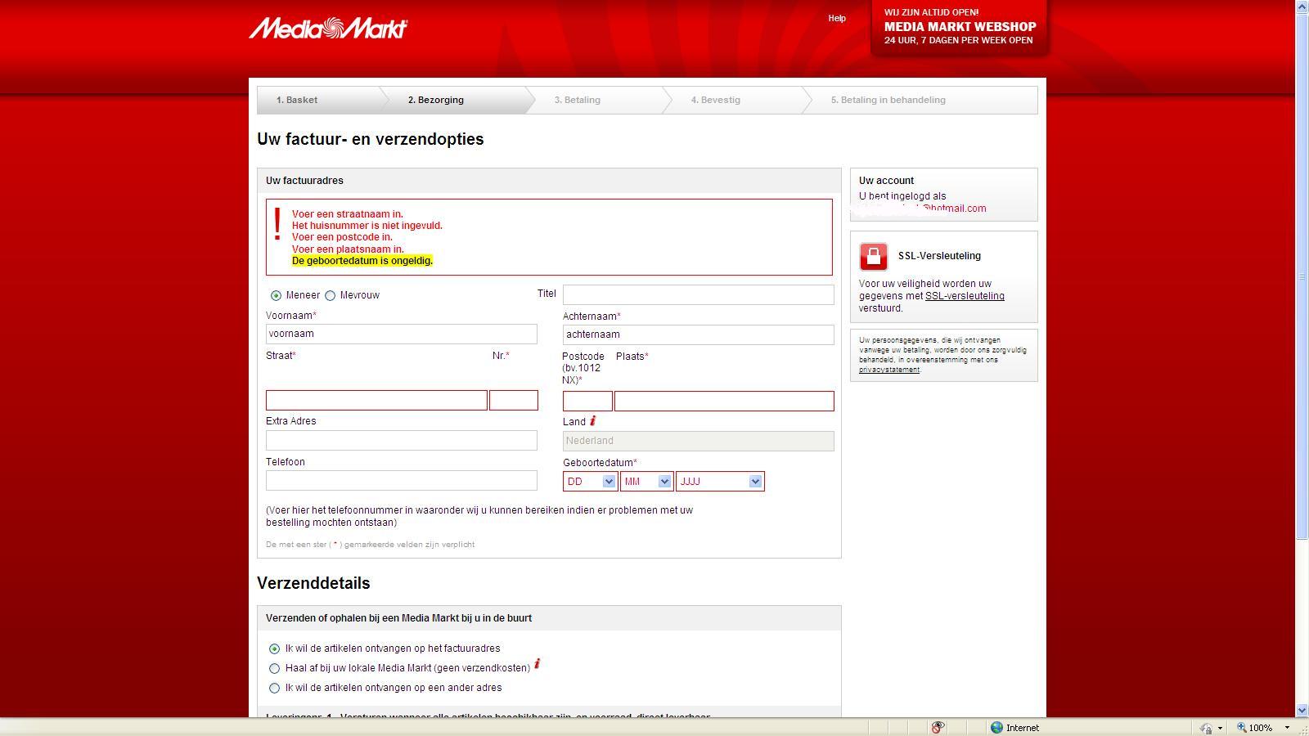Open the Help link in header
Screen dimensions: 1309x736
coord(836,18)
